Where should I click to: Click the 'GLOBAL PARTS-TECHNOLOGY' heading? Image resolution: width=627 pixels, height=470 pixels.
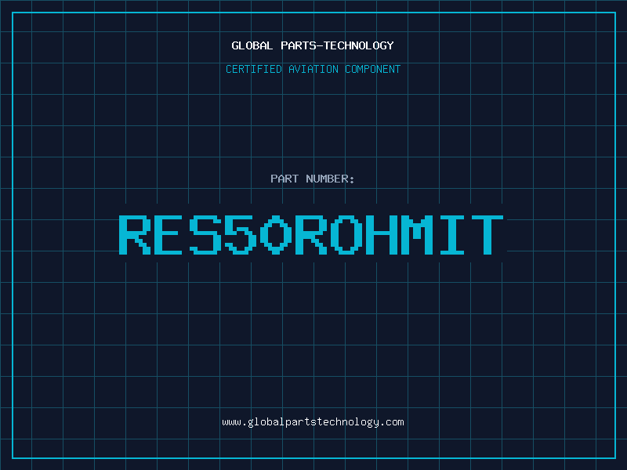click(x=313, y=45)
